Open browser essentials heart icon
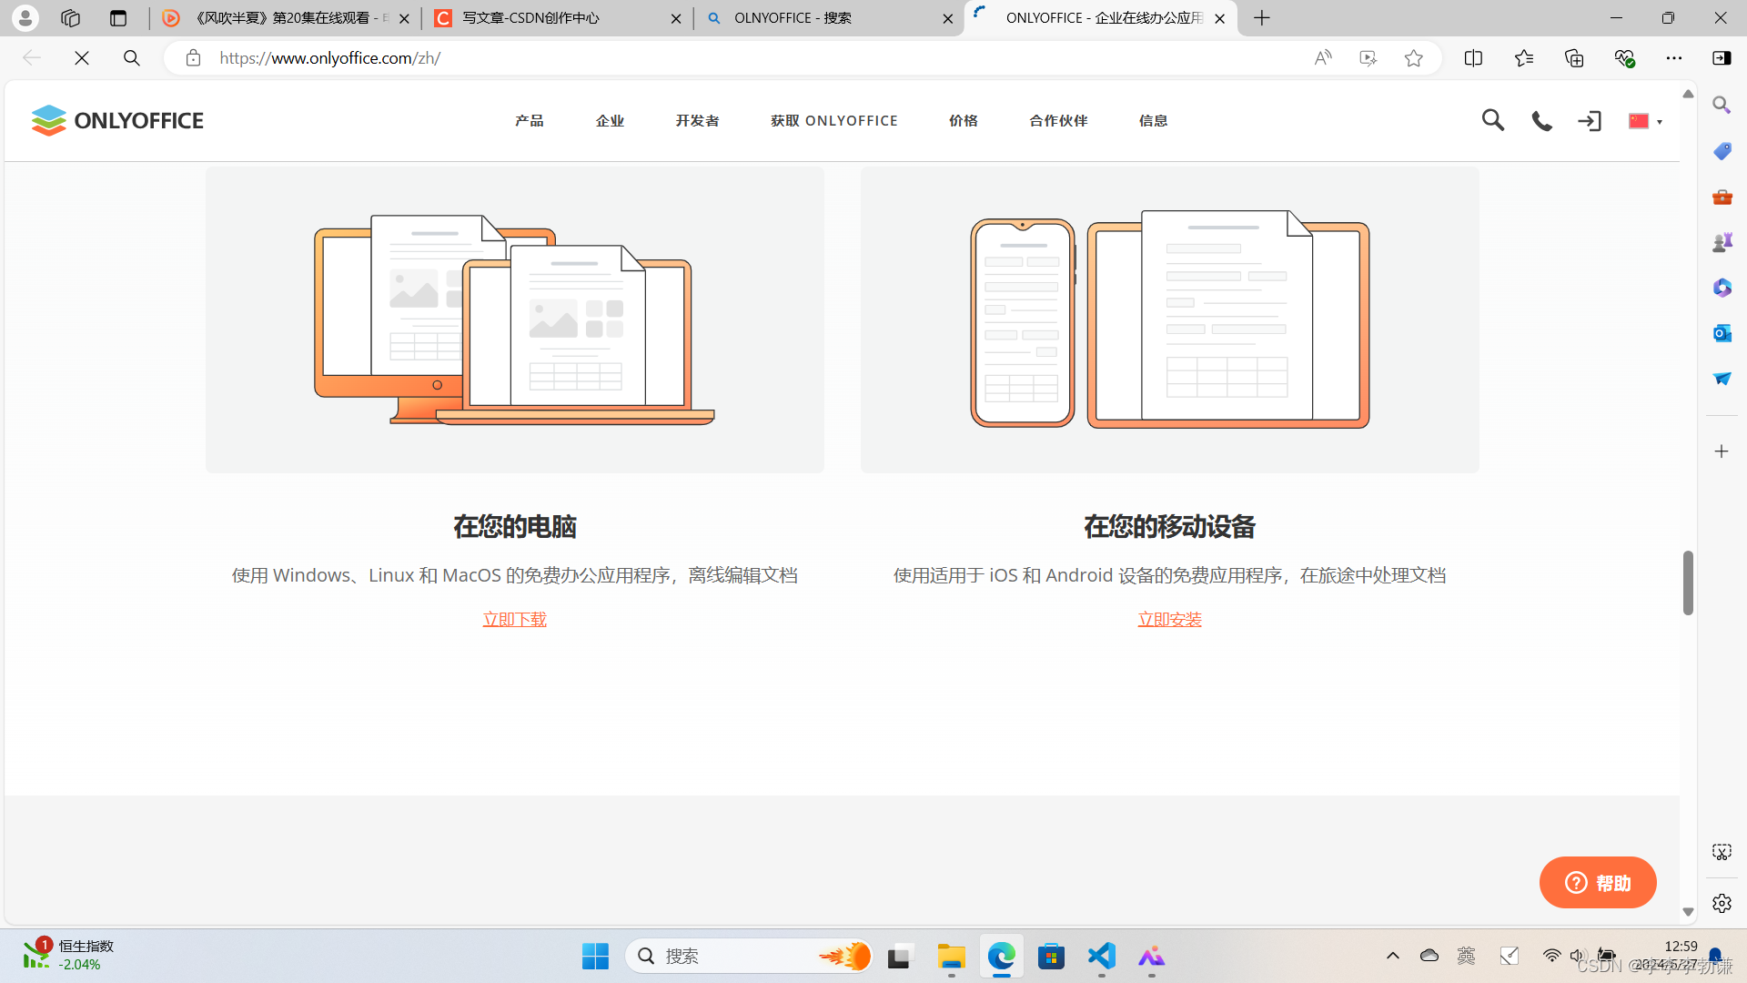The width and height of the screenshot is (1747, 983). tap(1624, 58)
